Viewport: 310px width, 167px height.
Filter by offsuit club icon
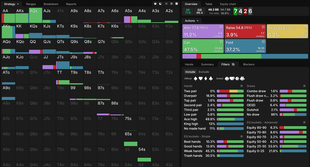[211, 79]
